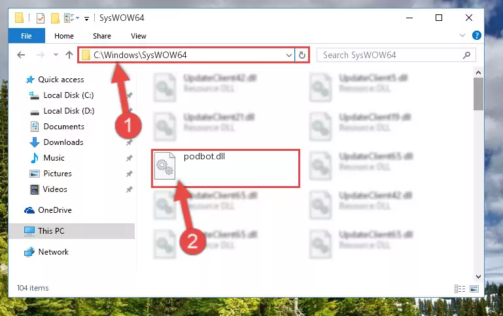Screen dimensions: 503x316
Task: Switch to the View ribbon tab
Action: point(138,36)
